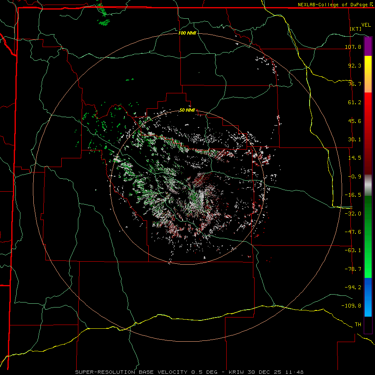Select the -32.0 velocity scale value
Viewport: 375px width, 375px height.
[353, 214]
